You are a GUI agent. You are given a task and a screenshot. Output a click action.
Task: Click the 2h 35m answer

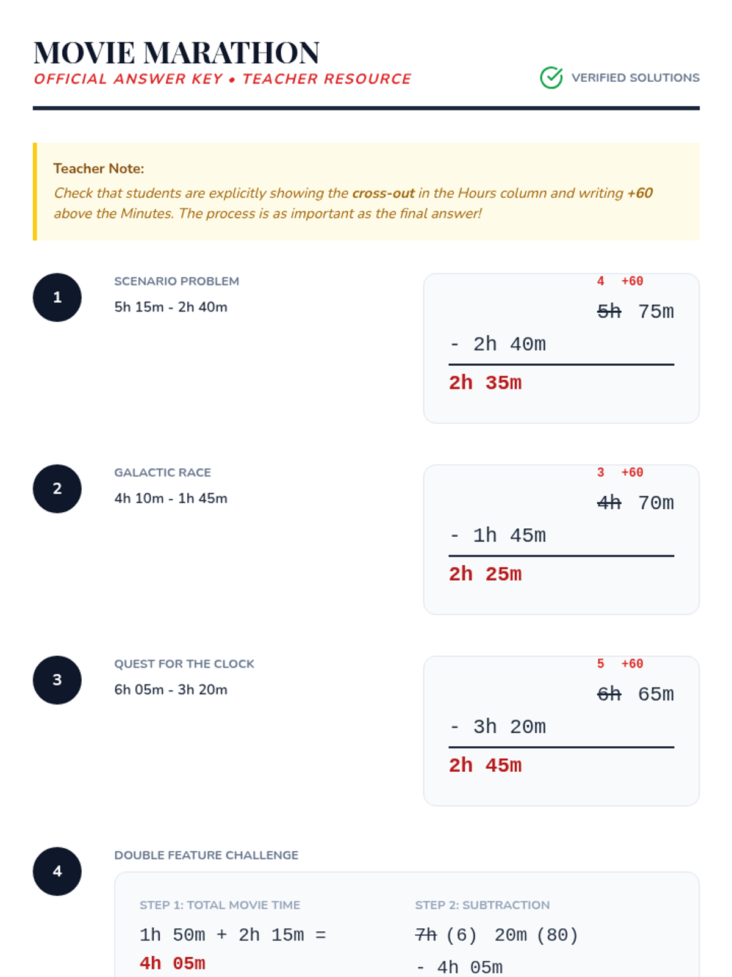486,383
